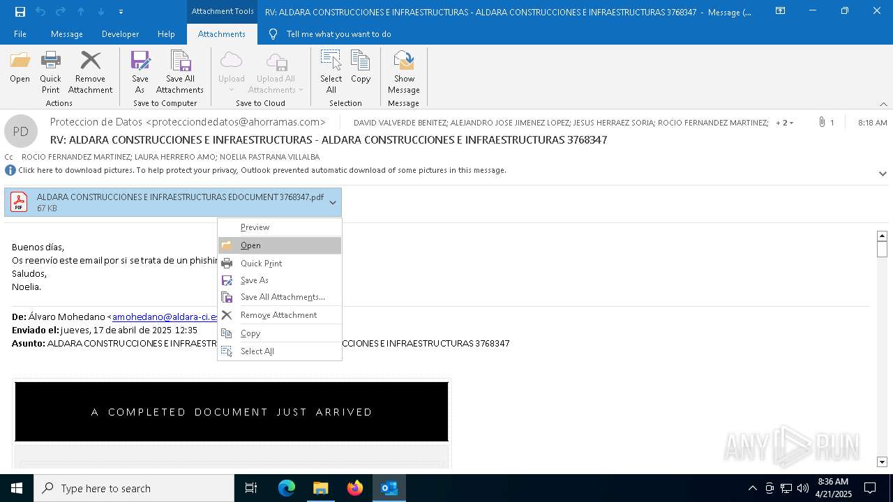The image size is (893, 502).
Task: Open the notification center icon
Action: 870,488
